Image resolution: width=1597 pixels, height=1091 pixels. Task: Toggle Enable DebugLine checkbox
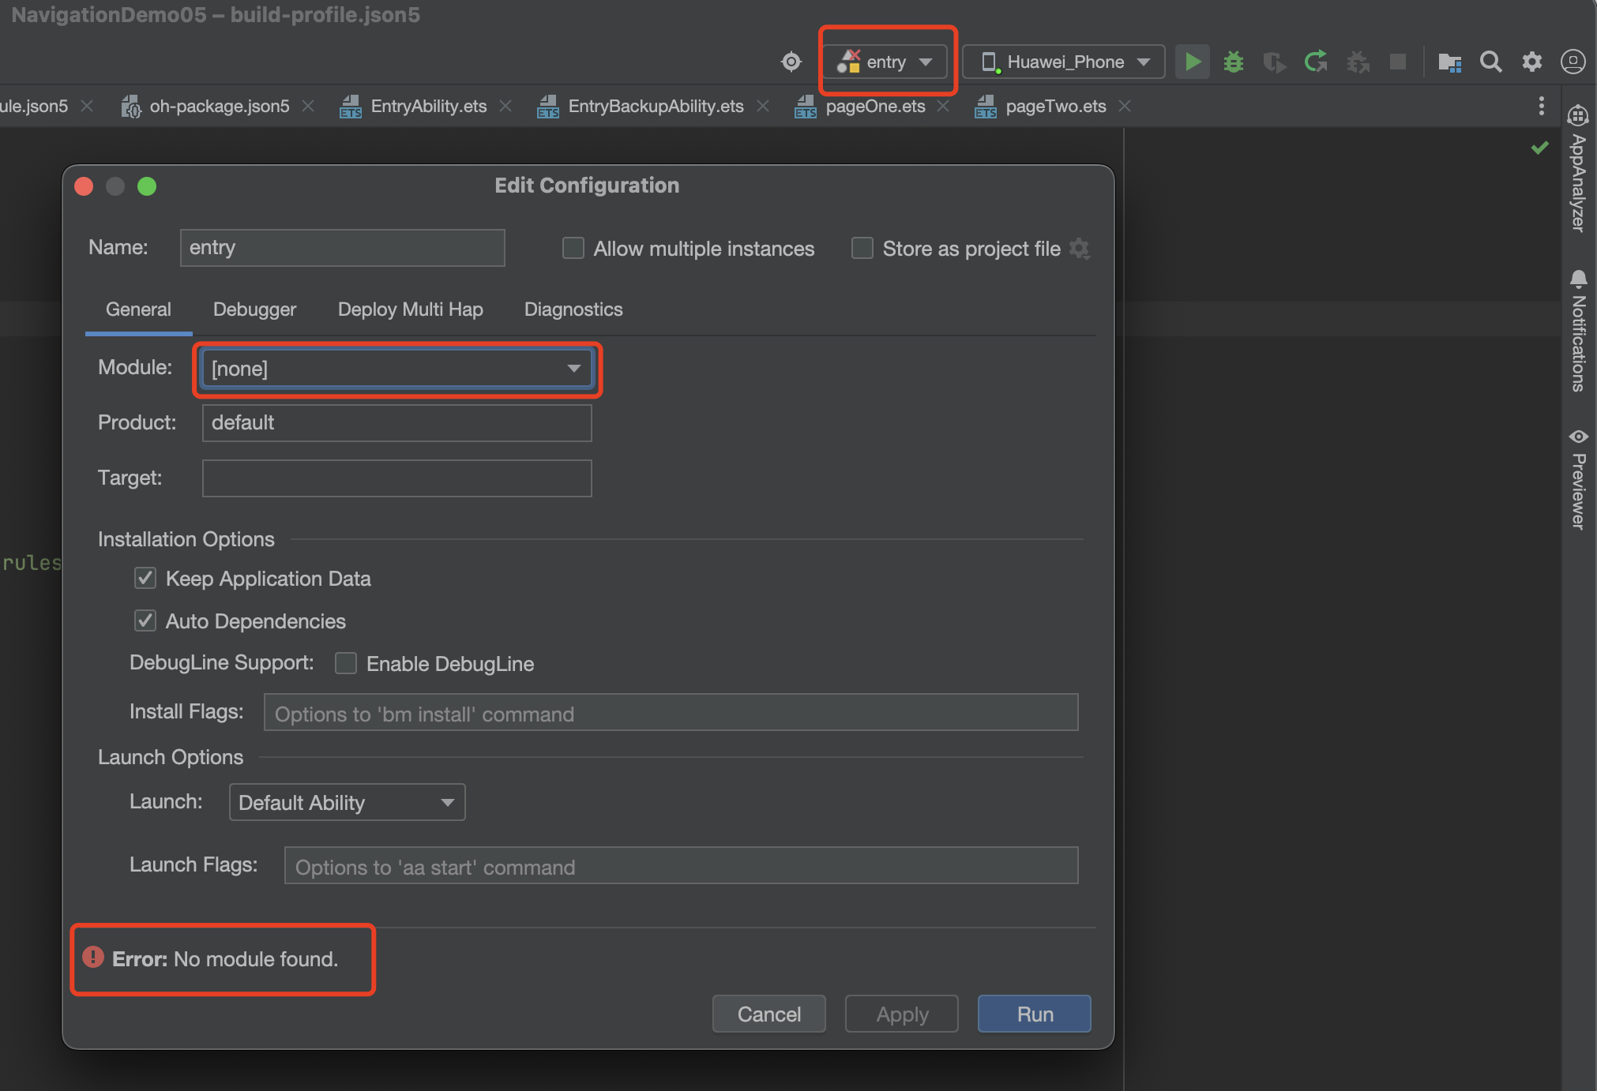coord(346,663)
